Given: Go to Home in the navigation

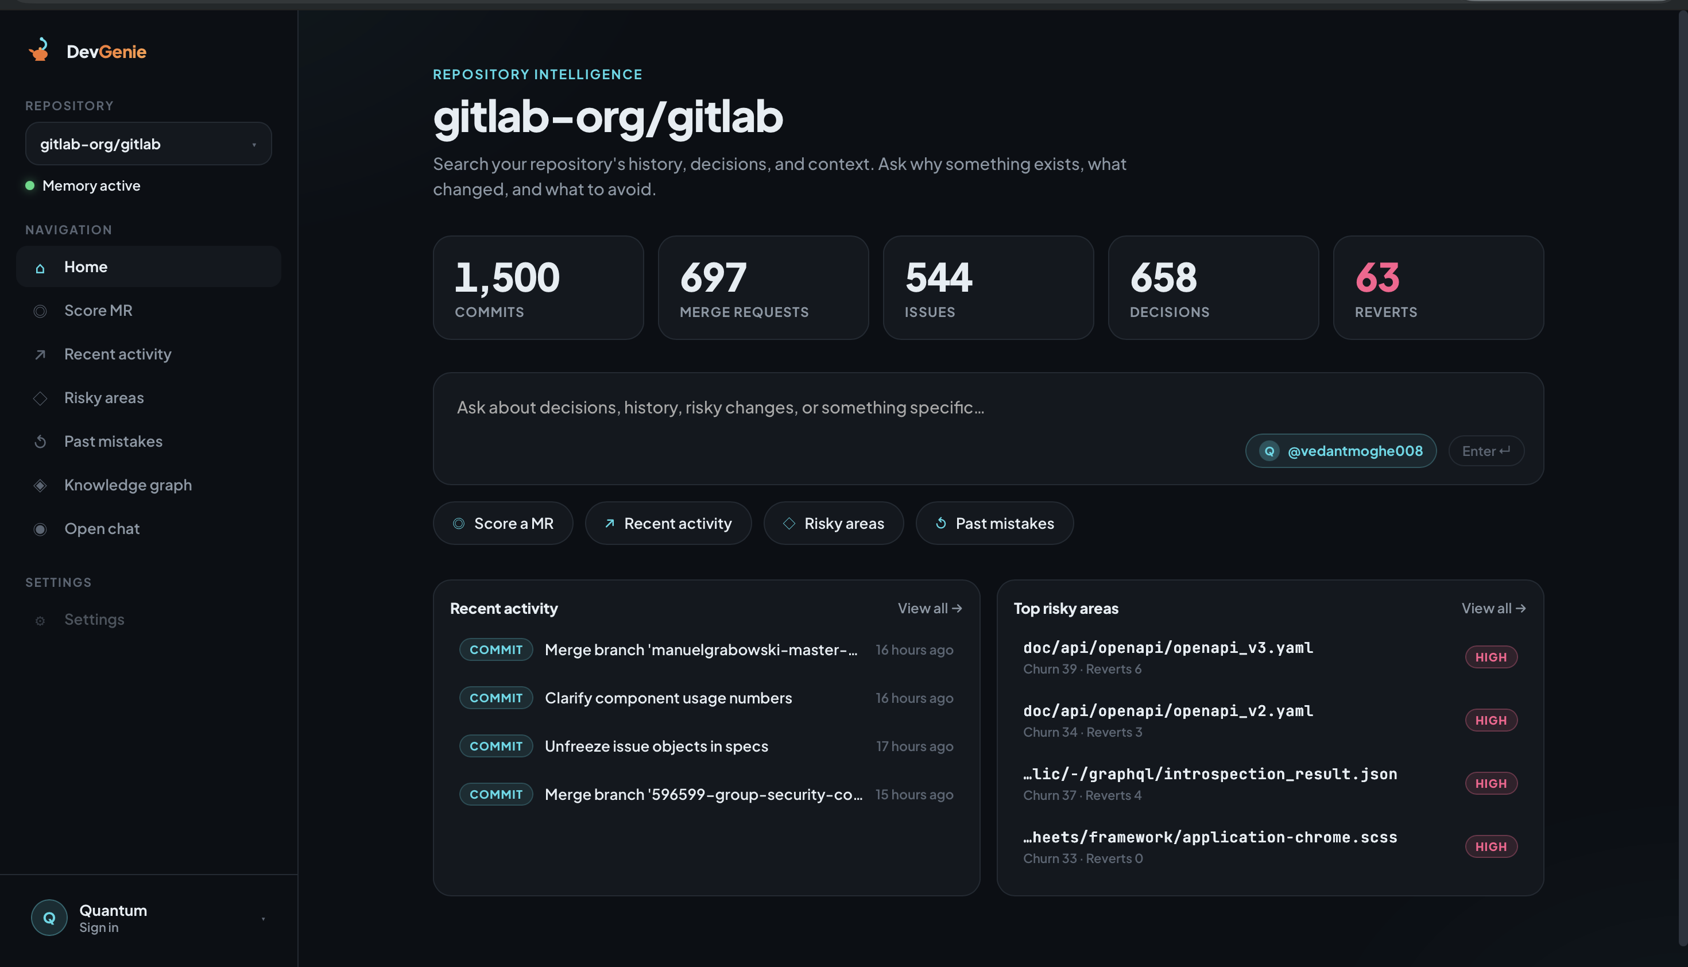Looking at the screenshot, I should 148,267.
